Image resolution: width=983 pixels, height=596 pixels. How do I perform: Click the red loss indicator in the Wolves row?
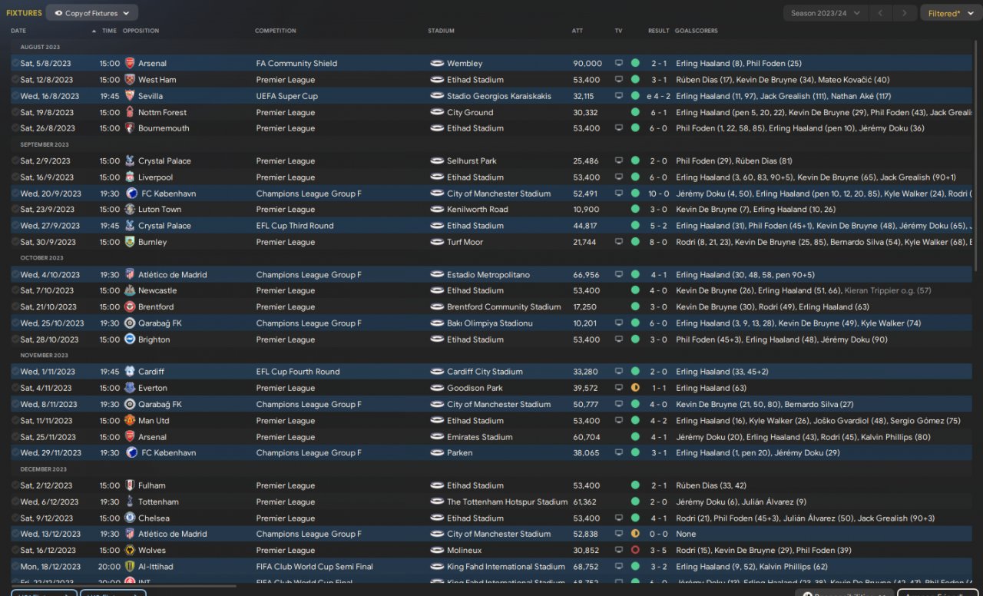(x=635, y=551)
